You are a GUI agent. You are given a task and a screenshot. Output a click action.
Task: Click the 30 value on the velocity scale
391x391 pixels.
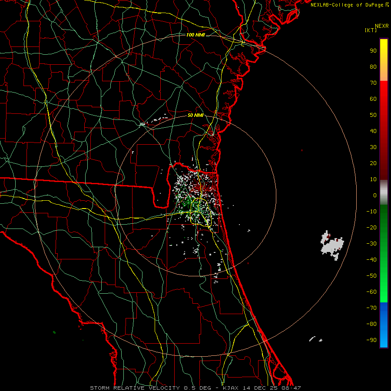[x=373, y=147]
